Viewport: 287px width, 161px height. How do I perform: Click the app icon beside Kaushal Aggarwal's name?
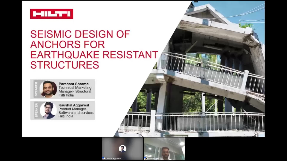tap(103, 158)
